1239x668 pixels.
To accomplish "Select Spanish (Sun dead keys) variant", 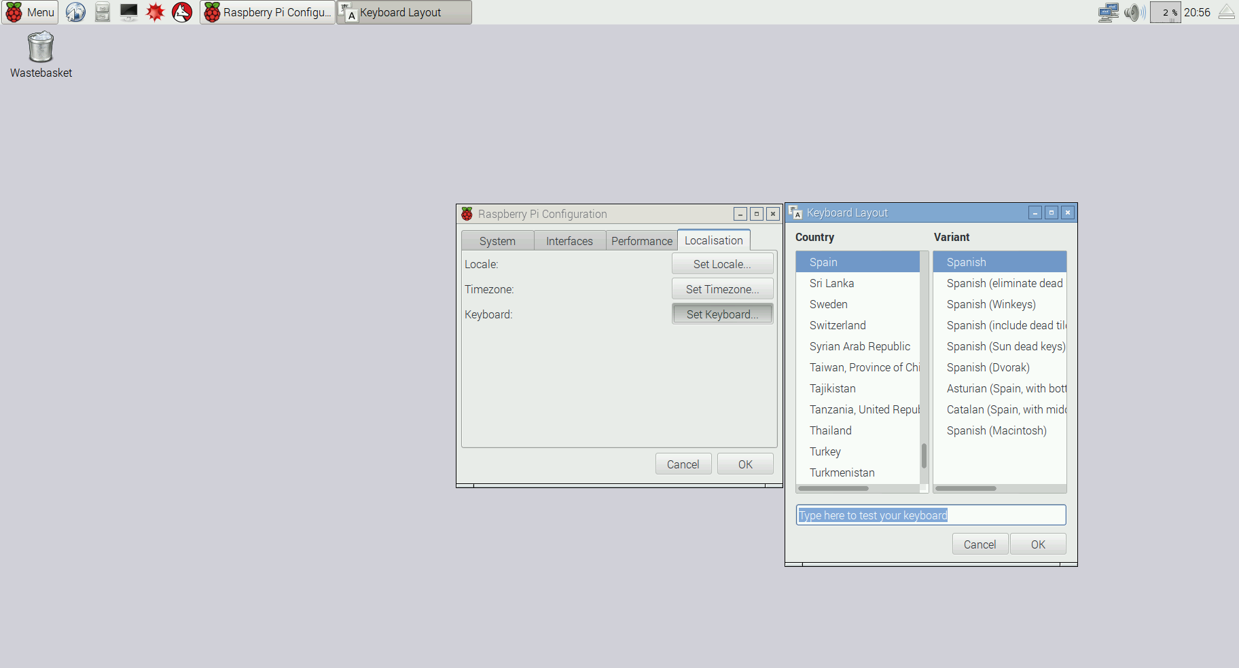I will point(1000,346).
